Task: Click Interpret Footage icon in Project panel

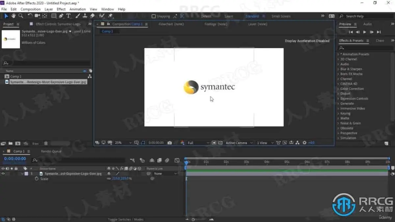Action: (3, 143)
